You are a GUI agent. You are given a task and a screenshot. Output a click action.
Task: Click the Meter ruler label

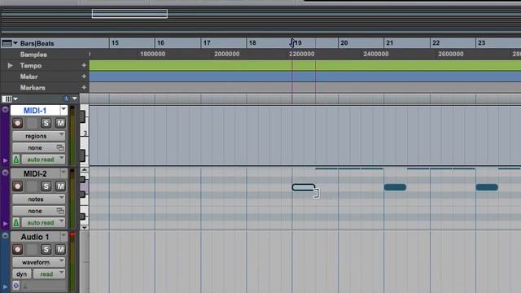29,77
